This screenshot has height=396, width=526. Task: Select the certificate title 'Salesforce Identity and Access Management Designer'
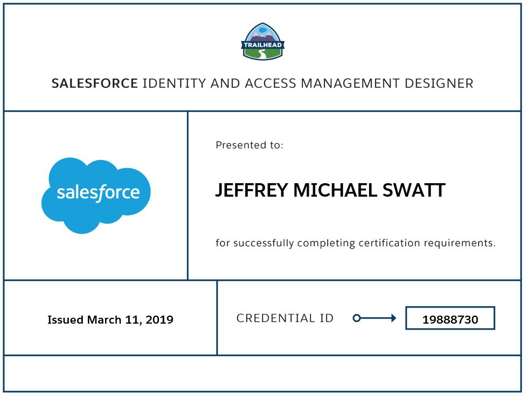click(x=262, y=84)
